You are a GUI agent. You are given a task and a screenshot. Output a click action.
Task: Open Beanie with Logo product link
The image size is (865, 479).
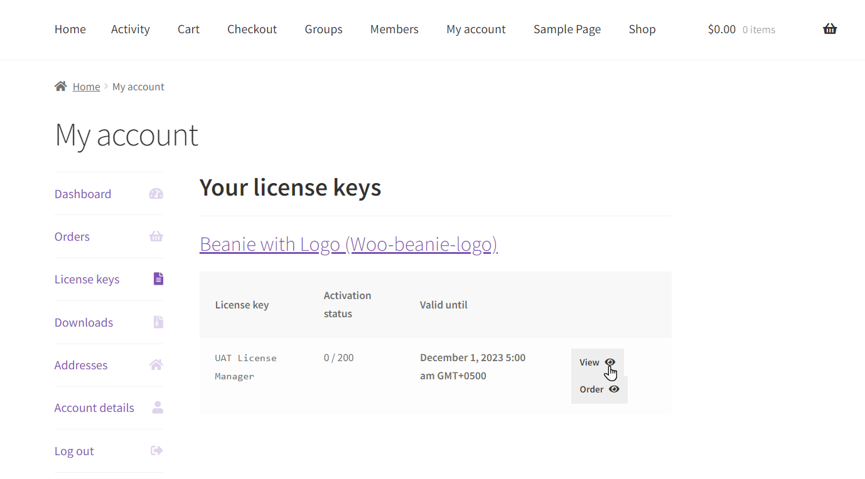tap(348, 244)
